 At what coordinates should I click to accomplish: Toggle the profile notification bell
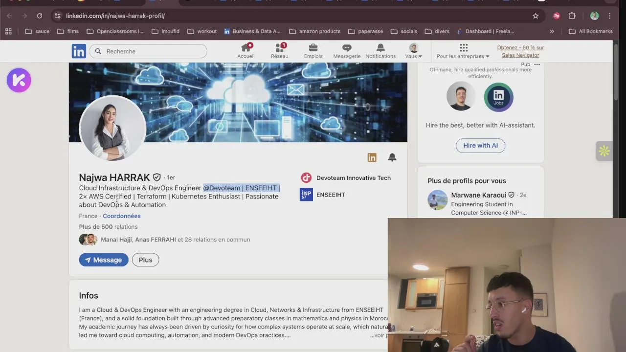pyautogui.click(x=392, y=157)
